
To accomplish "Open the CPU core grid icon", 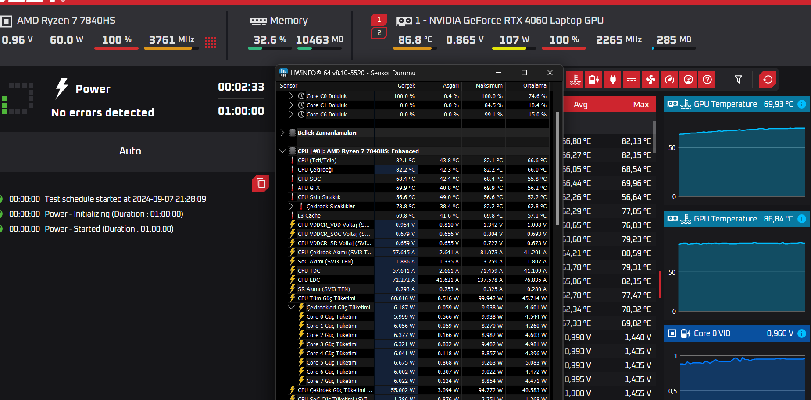I will click(211, 42).
